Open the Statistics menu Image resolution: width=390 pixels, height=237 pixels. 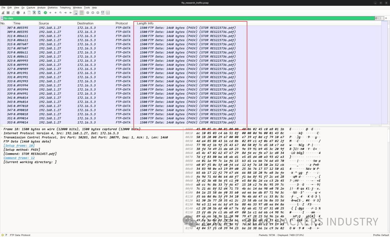52,8
